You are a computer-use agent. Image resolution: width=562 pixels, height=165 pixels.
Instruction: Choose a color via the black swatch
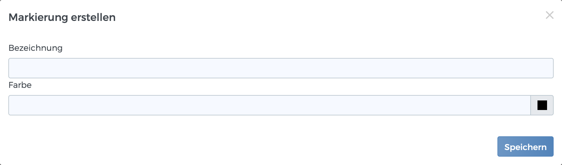pyautogui.click(x=542, y=105)
